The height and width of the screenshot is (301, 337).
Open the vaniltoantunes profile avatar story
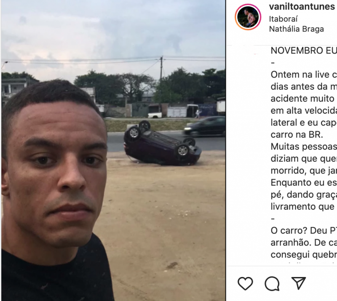point(248,17)
